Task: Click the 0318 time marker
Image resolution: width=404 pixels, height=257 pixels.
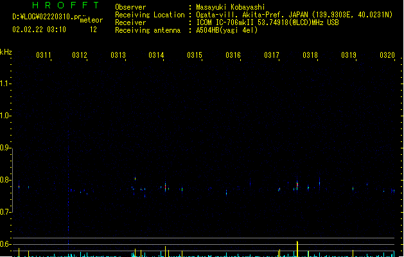Action: (x=310, y=55)
